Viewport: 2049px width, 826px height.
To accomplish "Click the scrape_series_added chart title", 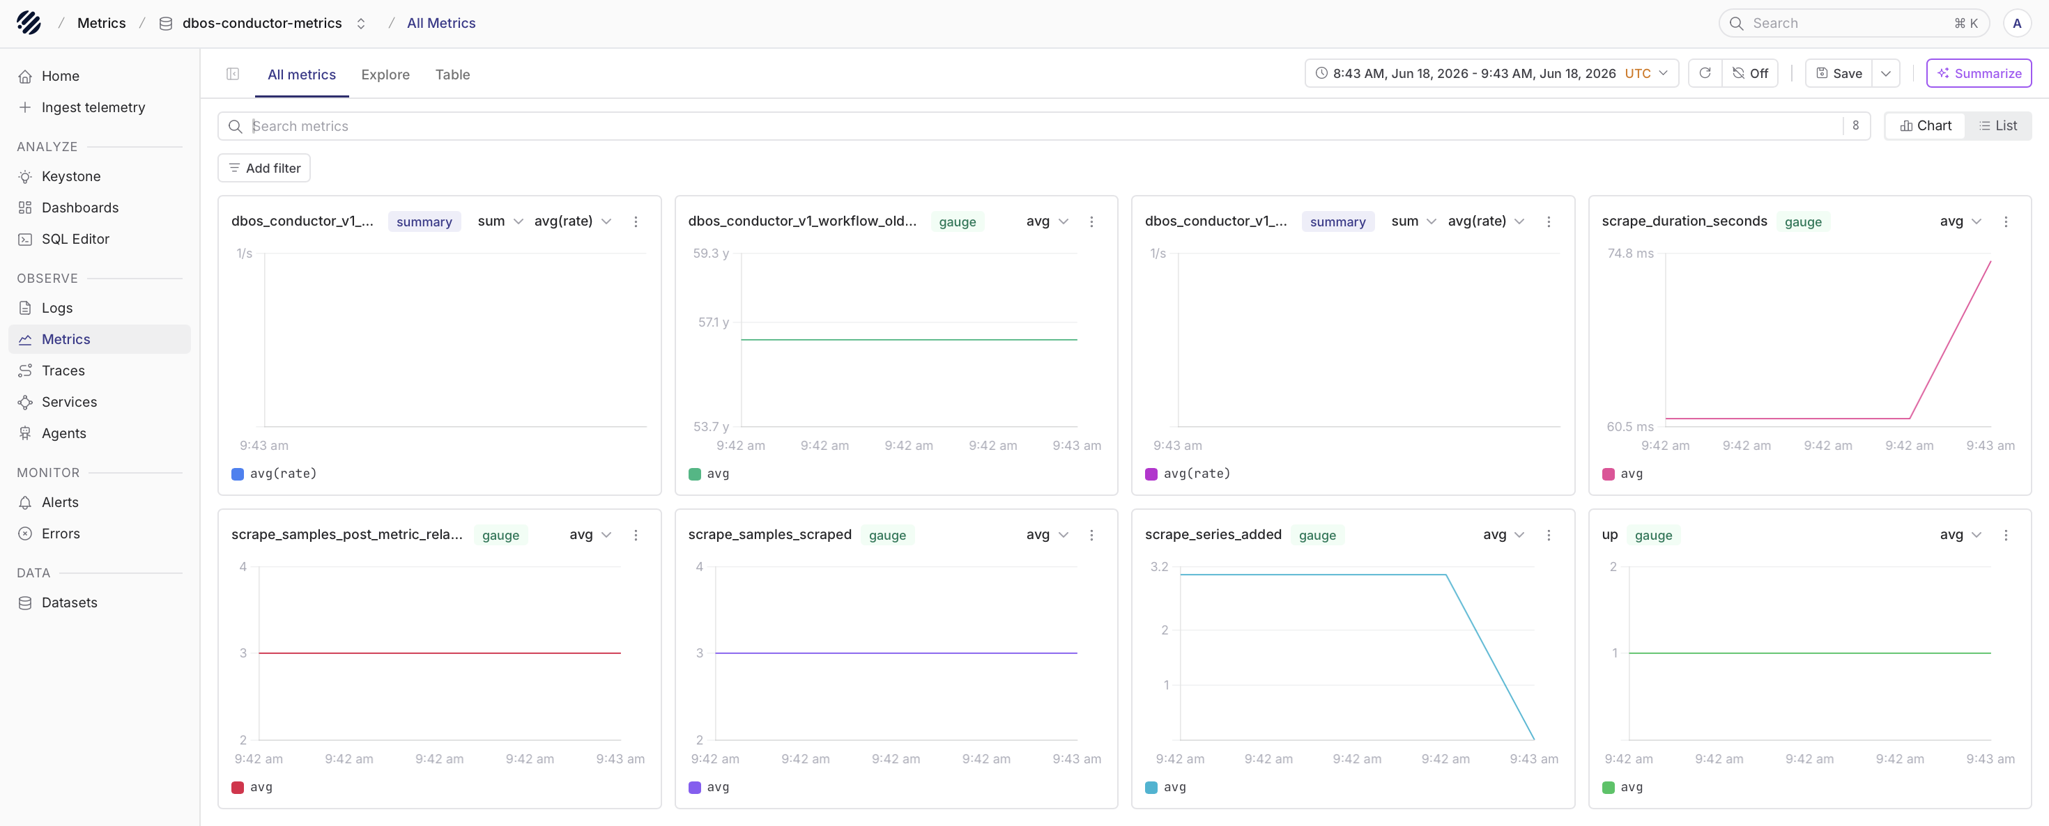I will point(1213,534).
